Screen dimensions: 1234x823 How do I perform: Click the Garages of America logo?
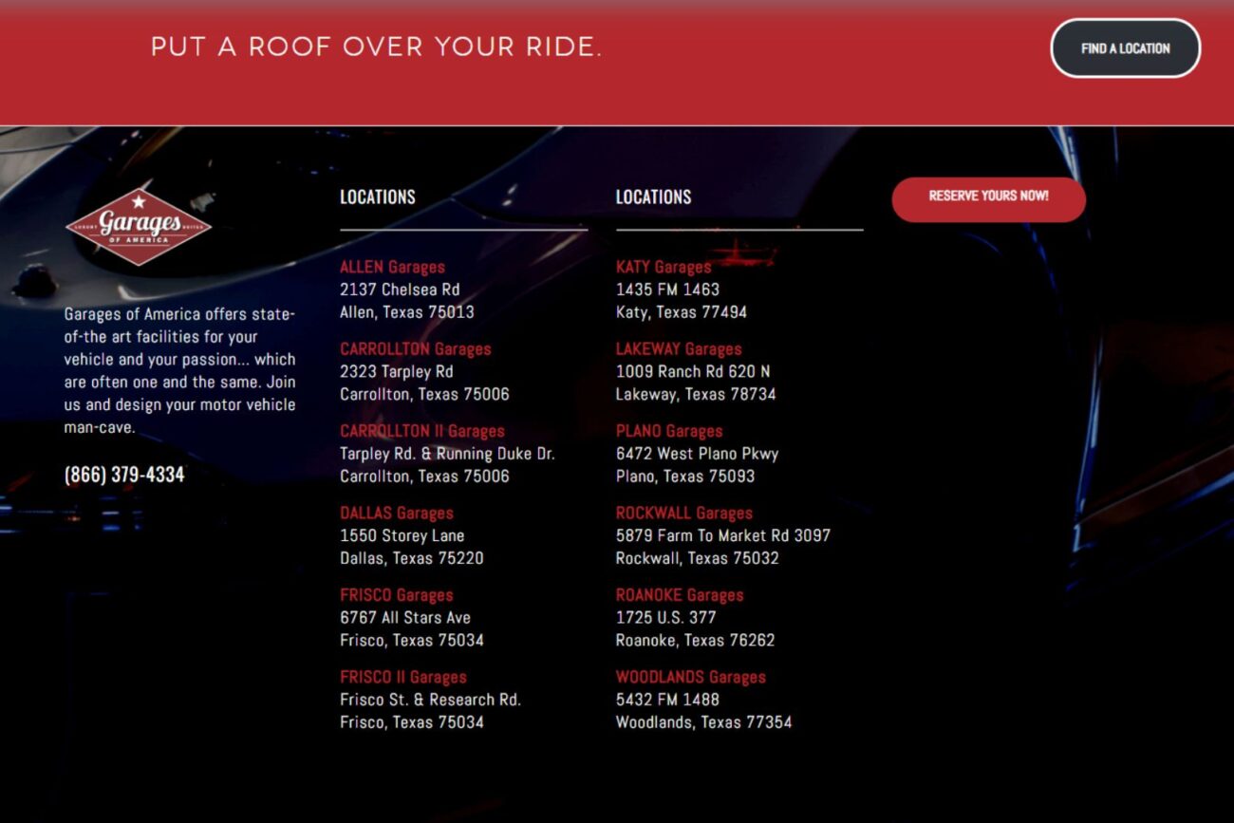(x=139, y=227)
